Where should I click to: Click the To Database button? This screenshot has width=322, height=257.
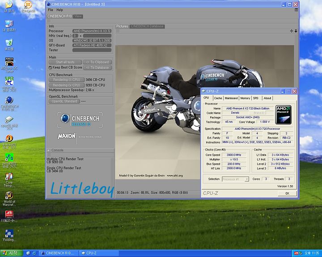coord(97,67)
